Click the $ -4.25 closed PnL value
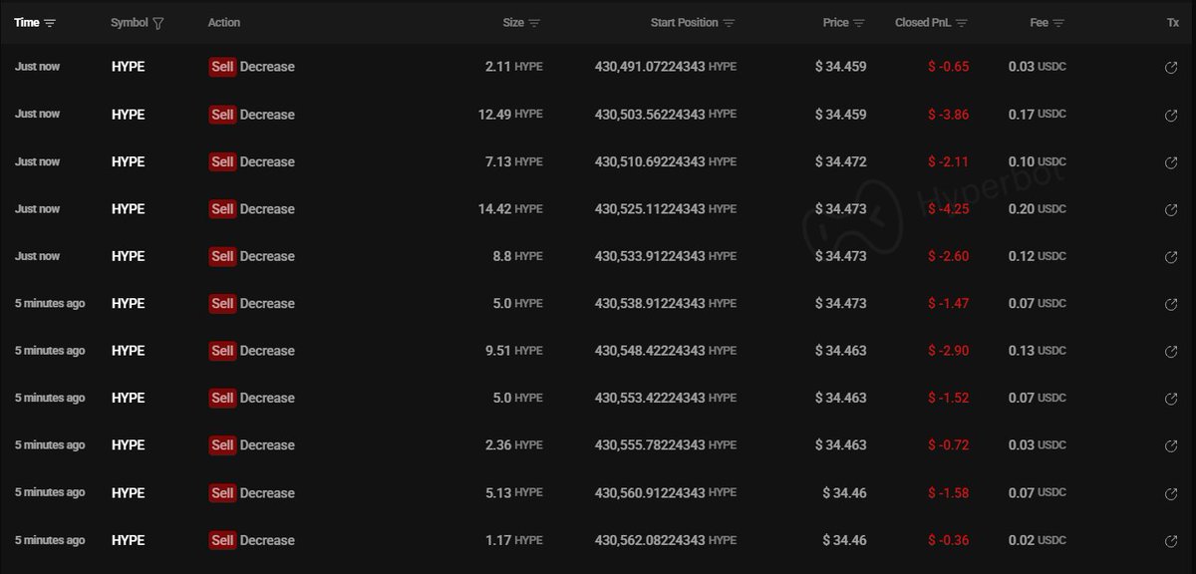The width and height of the screenshot is (1196, 574). tap(948, 209)
